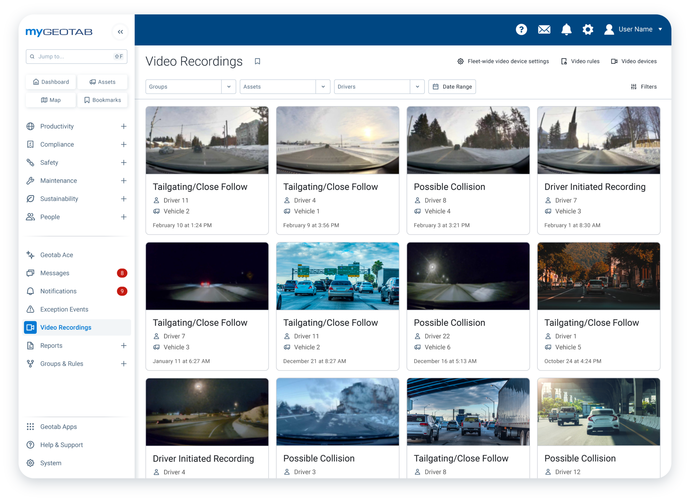This screenshot has width=690, height=501.
Task: Expand the Productivity menu plus sign
Action: [x=124, y=126]
